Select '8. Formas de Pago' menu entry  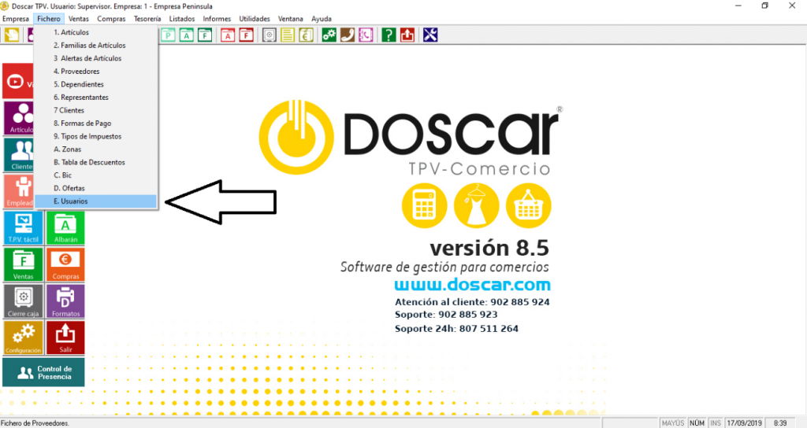point(95,124)
